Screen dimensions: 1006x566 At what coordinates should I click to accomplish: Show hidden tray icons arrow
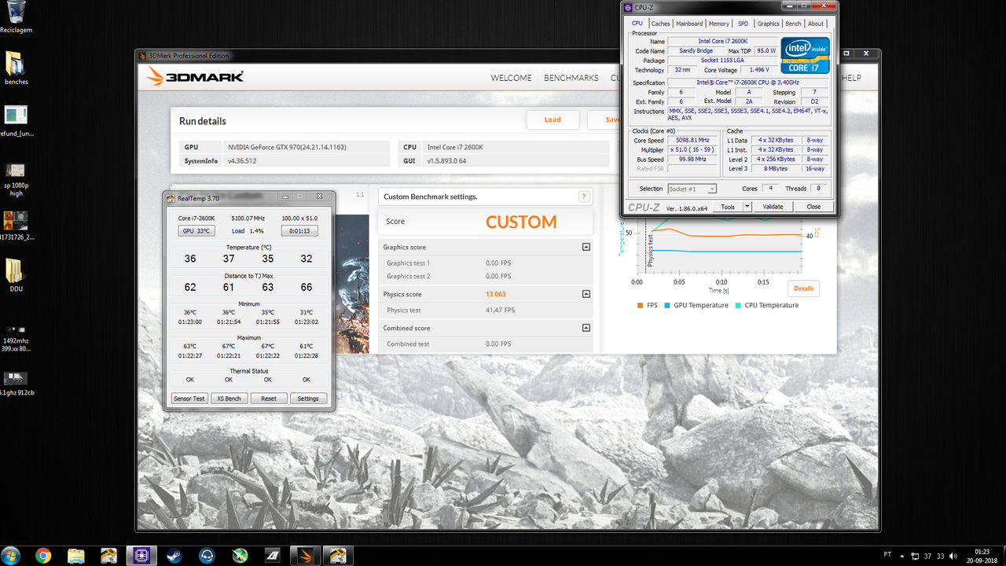tap(903, 556)
